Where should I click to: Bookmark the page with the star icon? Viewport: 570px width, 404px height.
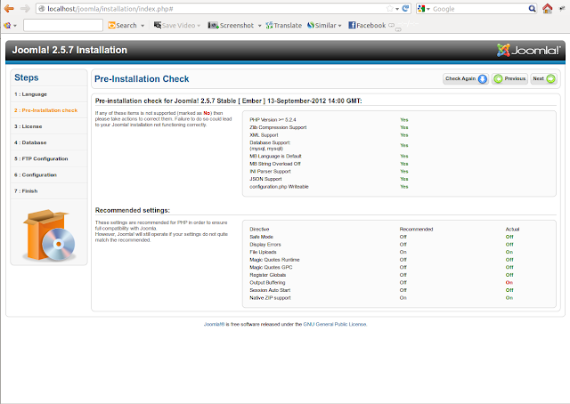coord(390,8)
